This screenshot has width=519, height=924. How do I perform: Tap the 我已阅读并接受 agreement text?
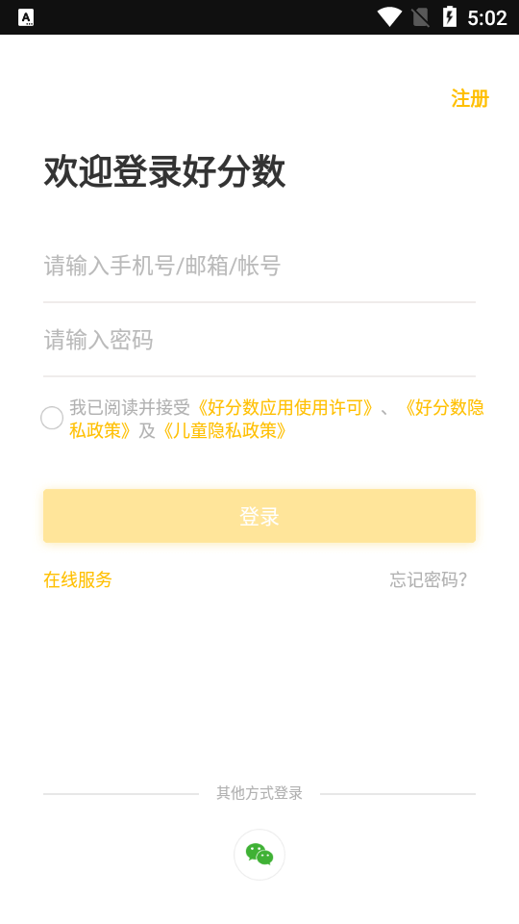pos(130,407)
